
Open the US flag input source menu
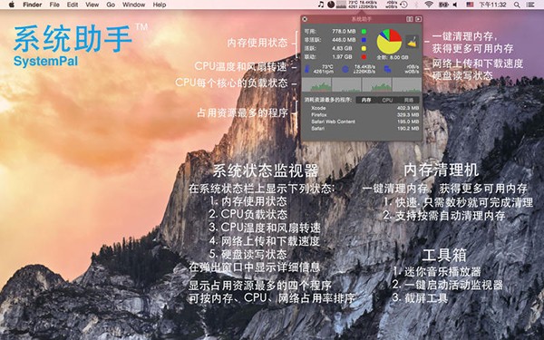point(470,5)
